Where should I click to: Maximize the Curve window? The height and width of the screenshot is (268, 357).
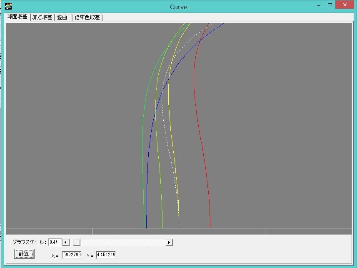point(330,5)
